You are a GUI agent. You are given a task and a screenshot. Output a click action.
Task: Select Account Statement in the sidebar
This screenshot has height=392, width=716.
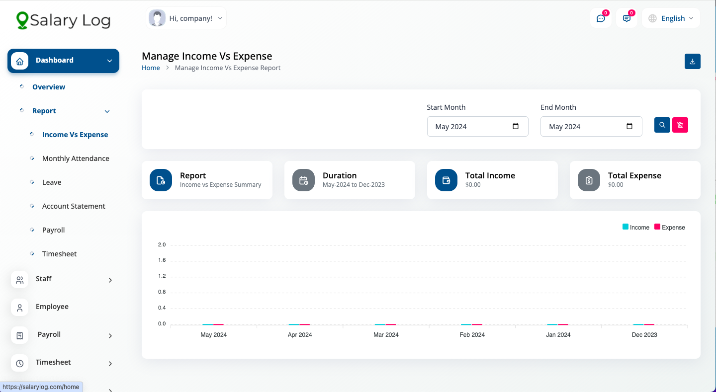tap(74, 206)
